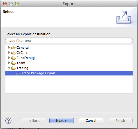The image size is (138, 129).
Task: Close the Export dialog with red button
Action: (5, 4)
